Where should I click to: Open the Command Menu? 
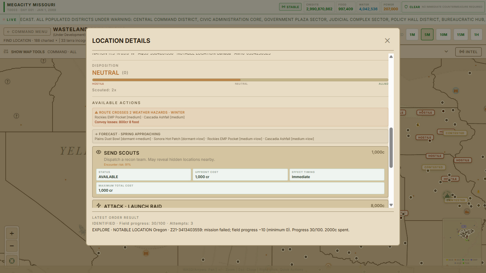point(27,32)
